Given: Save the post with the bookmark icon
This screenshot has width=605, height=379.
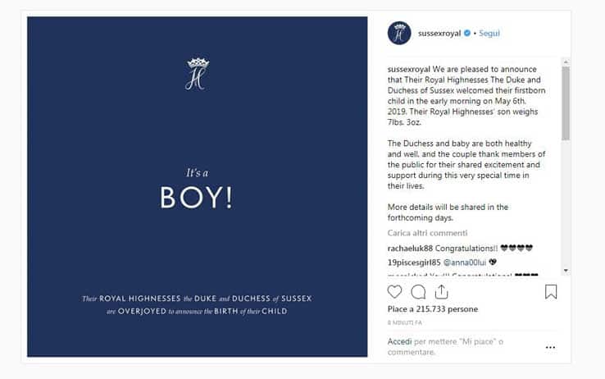Looking at the screenshot, I should [x=551, y=292].
